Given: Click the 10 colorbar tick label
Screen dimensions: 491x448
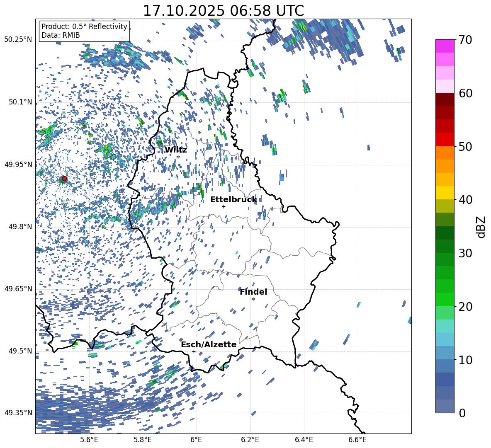Looking at the screenshot, I should [466, 360].
